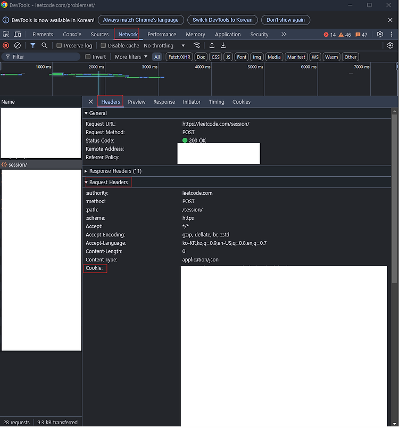The width and height of the screenshot is (399, 428).
Task: Filter requests by Img type
Action: click(x=256, y=57)
